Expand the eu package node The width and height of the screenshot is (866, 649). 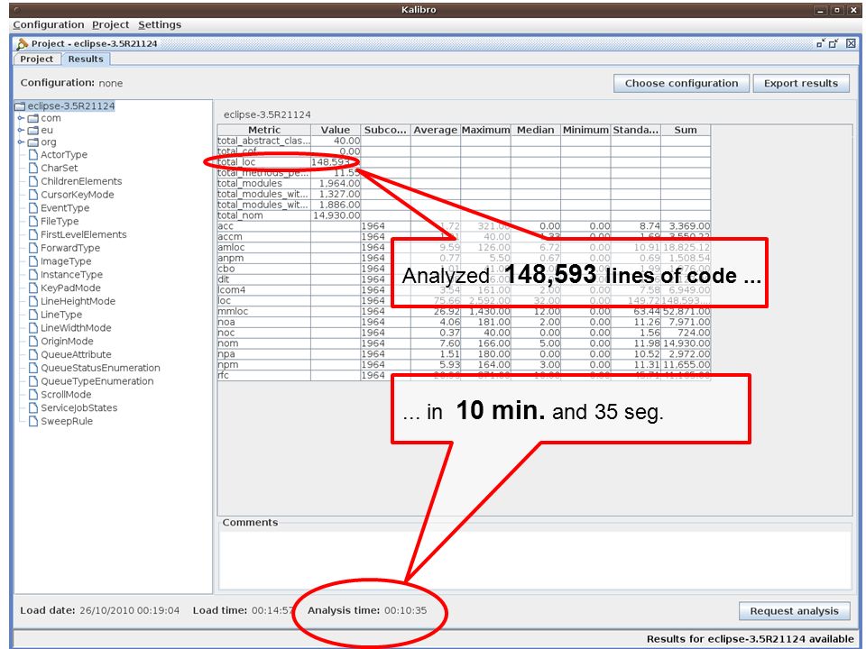pos(21,130)
